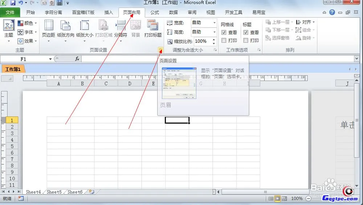The height and width of the screenshot is (205, 363).
Task: Switch to 百宝箱ET版 tab
Action: coord(83,12)
